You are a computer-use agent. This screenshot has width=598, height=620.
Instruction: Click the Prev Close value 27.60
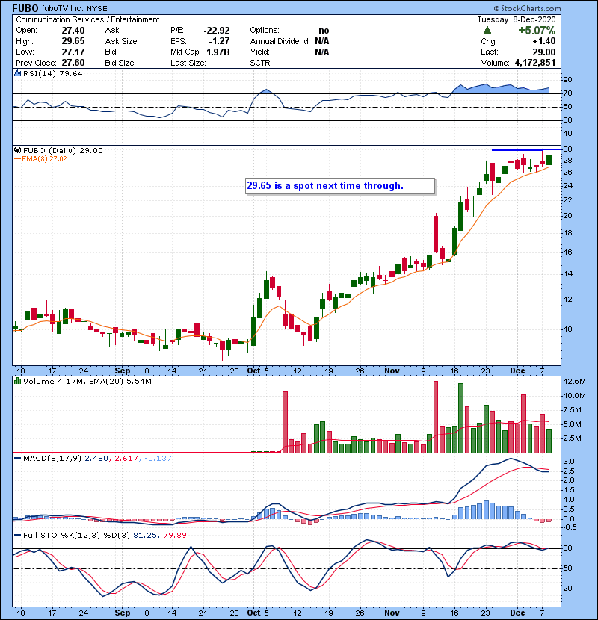(x=73, y=63)
